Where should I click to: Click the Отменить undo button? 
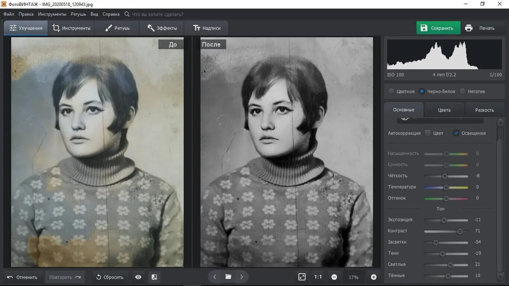pos(23,277)
